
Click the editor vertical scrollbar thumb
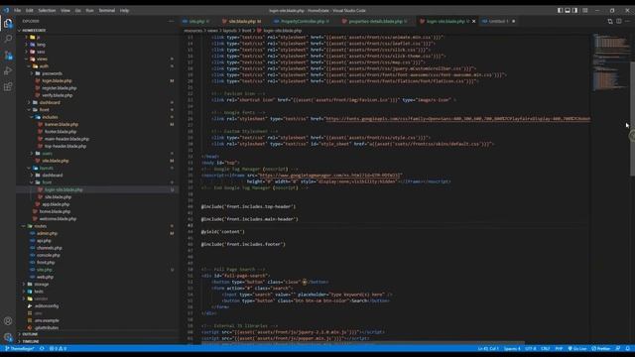click(632, 119)
